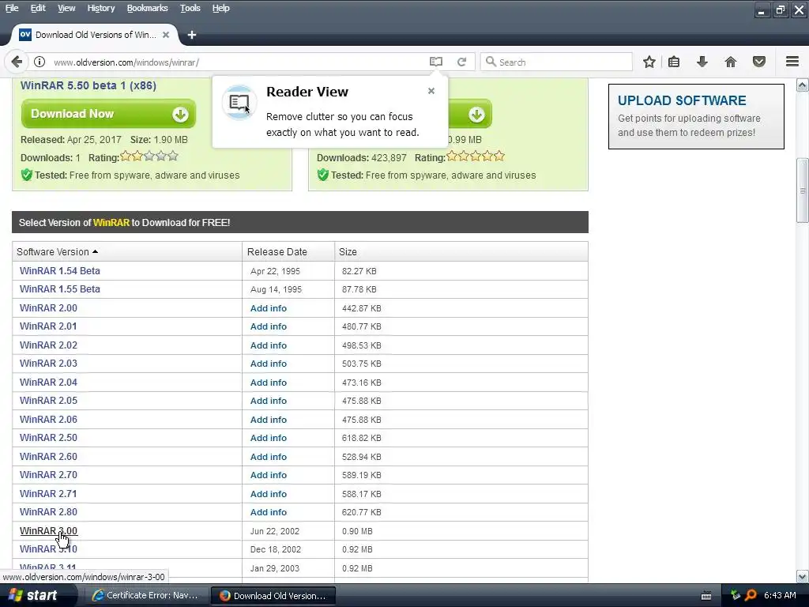
Task: Click the UPLOAD SOFTWARE banner
Action: pyautogui.click(x=696, y=117)
